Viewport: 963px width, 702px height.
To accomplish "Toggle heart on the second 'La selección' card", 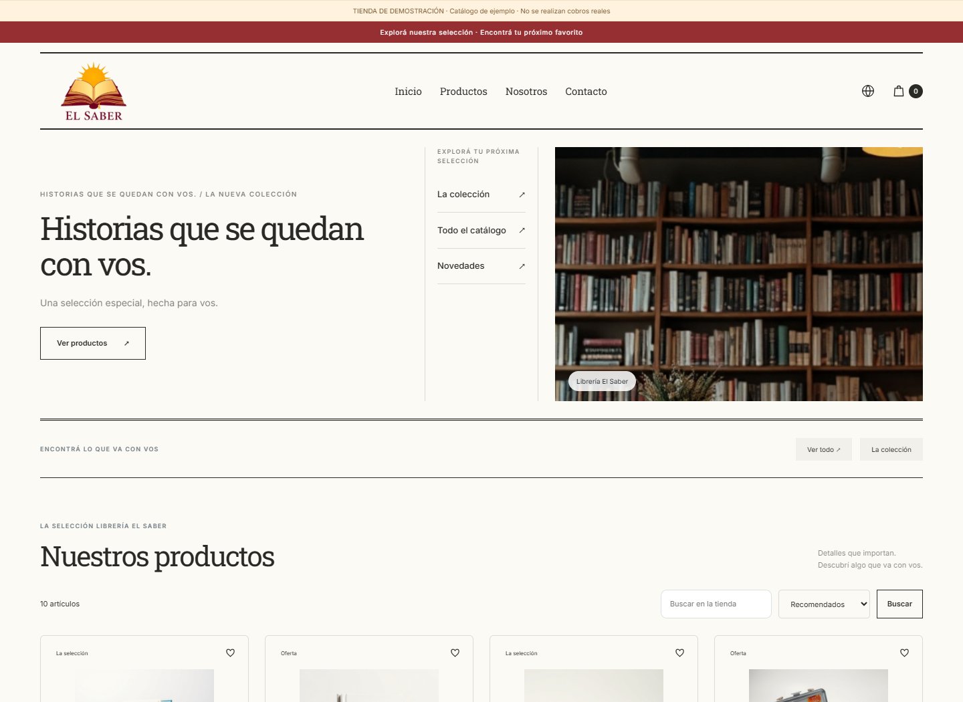I will (679, 653).
